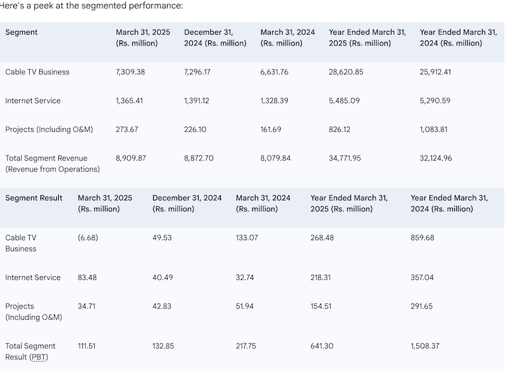Select Projects result value 291.65

tap(421, 306)
